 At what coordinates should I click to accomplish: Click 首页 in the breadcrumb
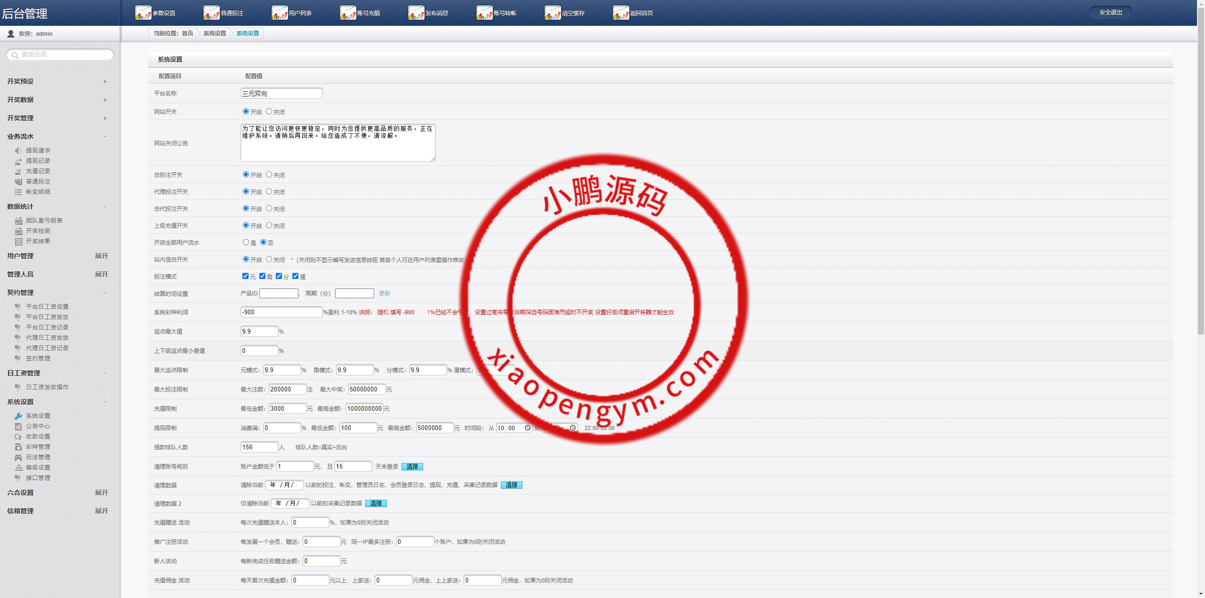pyautogui.click(x=187, y=33)
